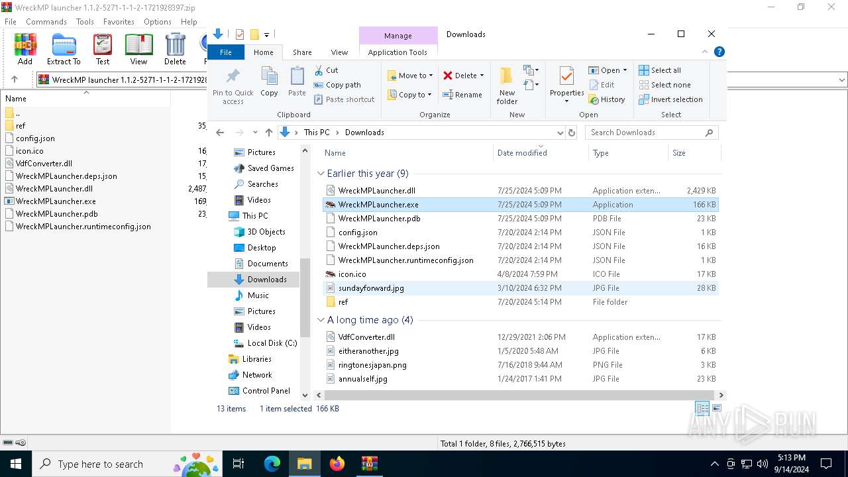Screen dimensions: 848x477
Task: Select WreckMPLauncher.dll in Explorer
Action: [520, 191]
